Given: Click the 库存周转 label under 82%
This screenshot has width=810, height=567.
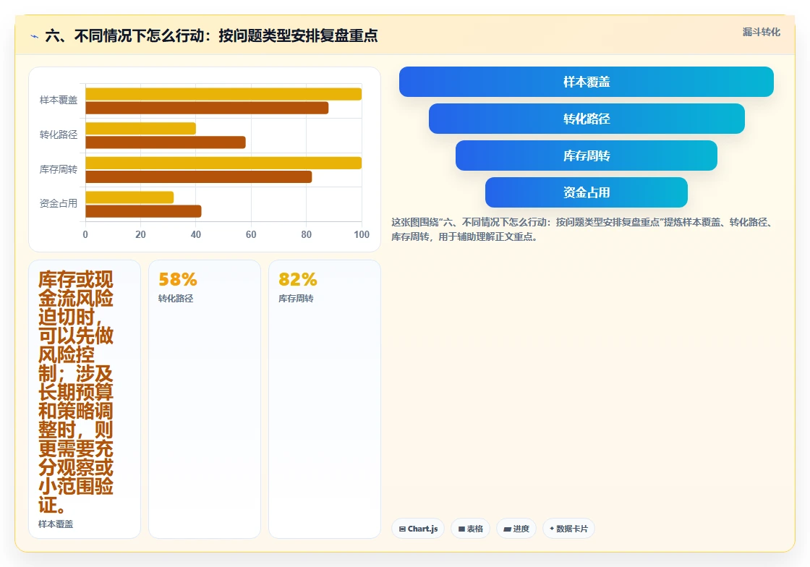Looking at the screenshot, I should [x=296, y=299].
